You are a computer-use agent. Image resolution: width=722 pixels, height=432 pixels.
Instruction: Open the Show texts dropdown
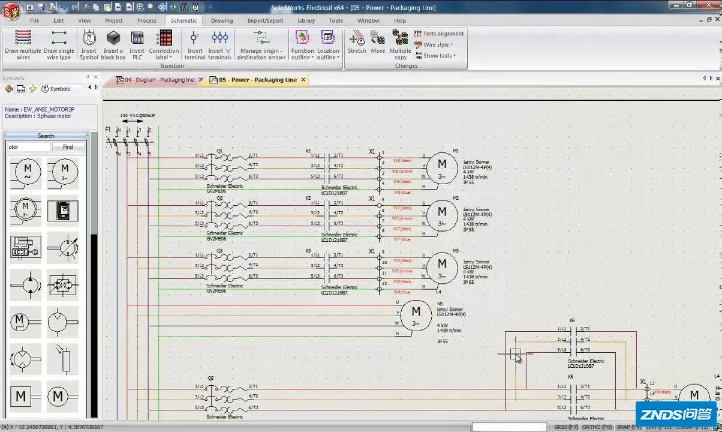[439, 56]
